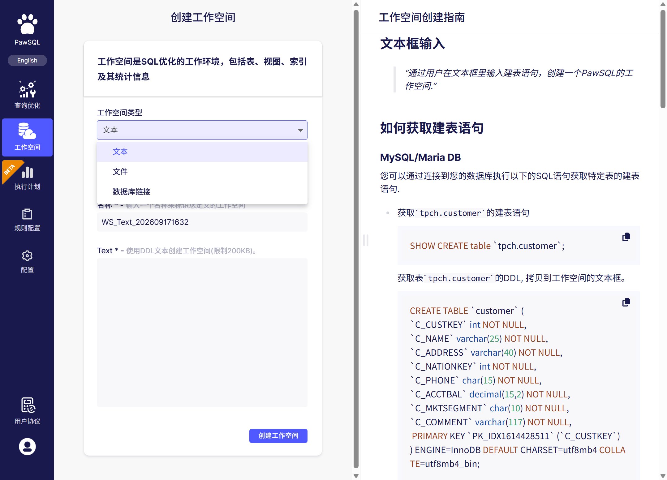Viewport: 667px width, 480px height.
Task: Copy the CREATE TABLE customer code block
Action: point(626,302)
